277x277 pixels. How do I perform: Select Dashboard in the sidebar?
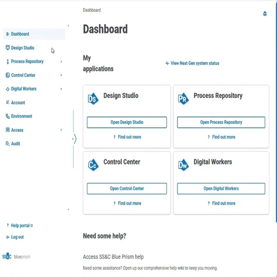34,34
